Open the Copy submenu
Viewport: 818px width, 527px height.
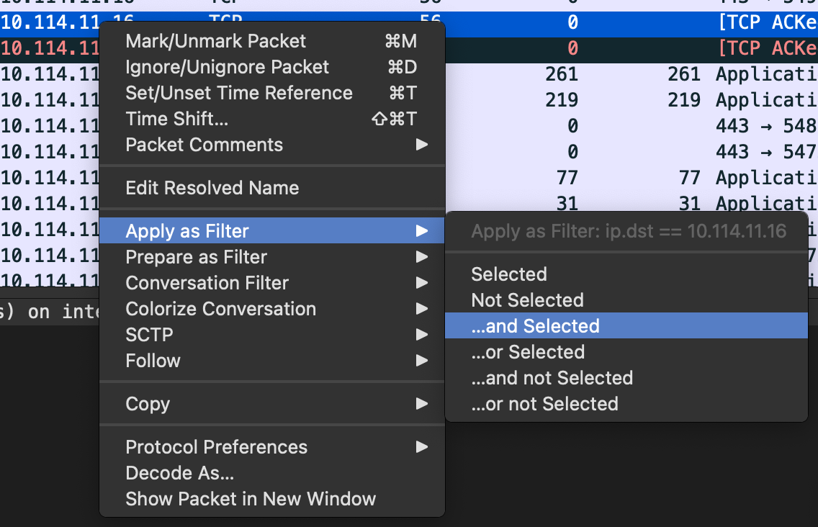point(148,404)
